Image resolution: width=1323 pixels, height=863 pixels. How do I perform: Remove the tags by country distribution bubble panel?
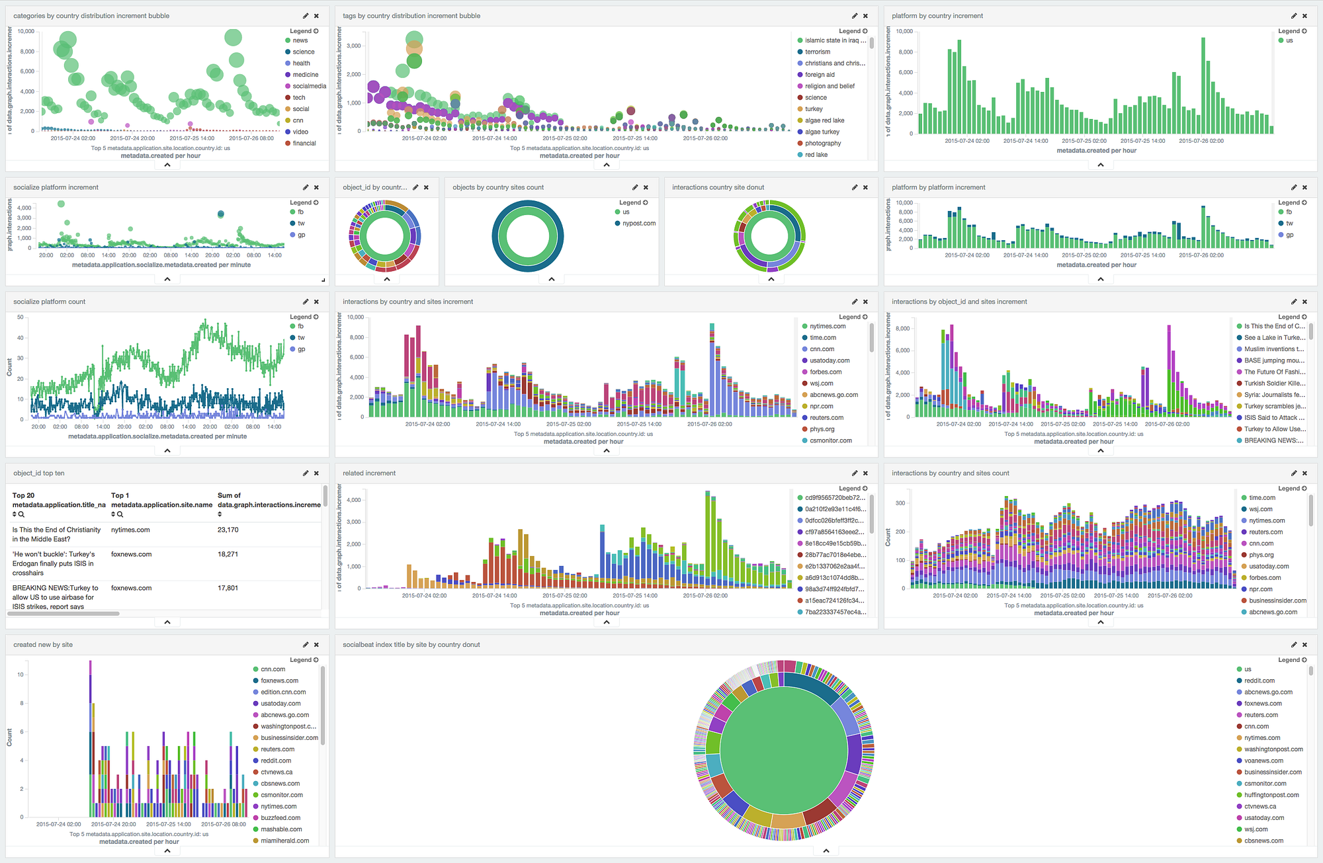coord(865,16)
